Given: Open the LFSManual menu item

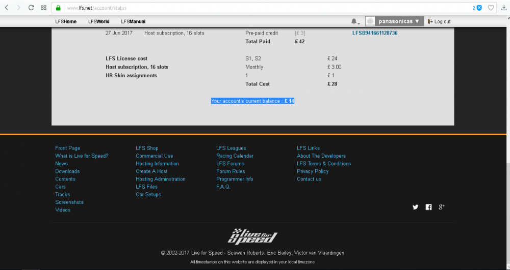Looking at the screenshot, I should point(133,21).
